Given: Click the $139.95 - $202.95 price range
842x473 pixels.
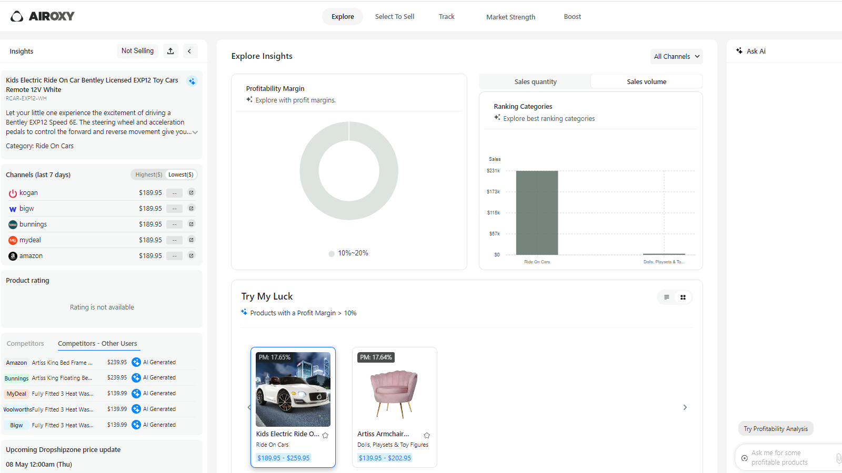Looking at the screenshot, I should (x=385, y=458).
